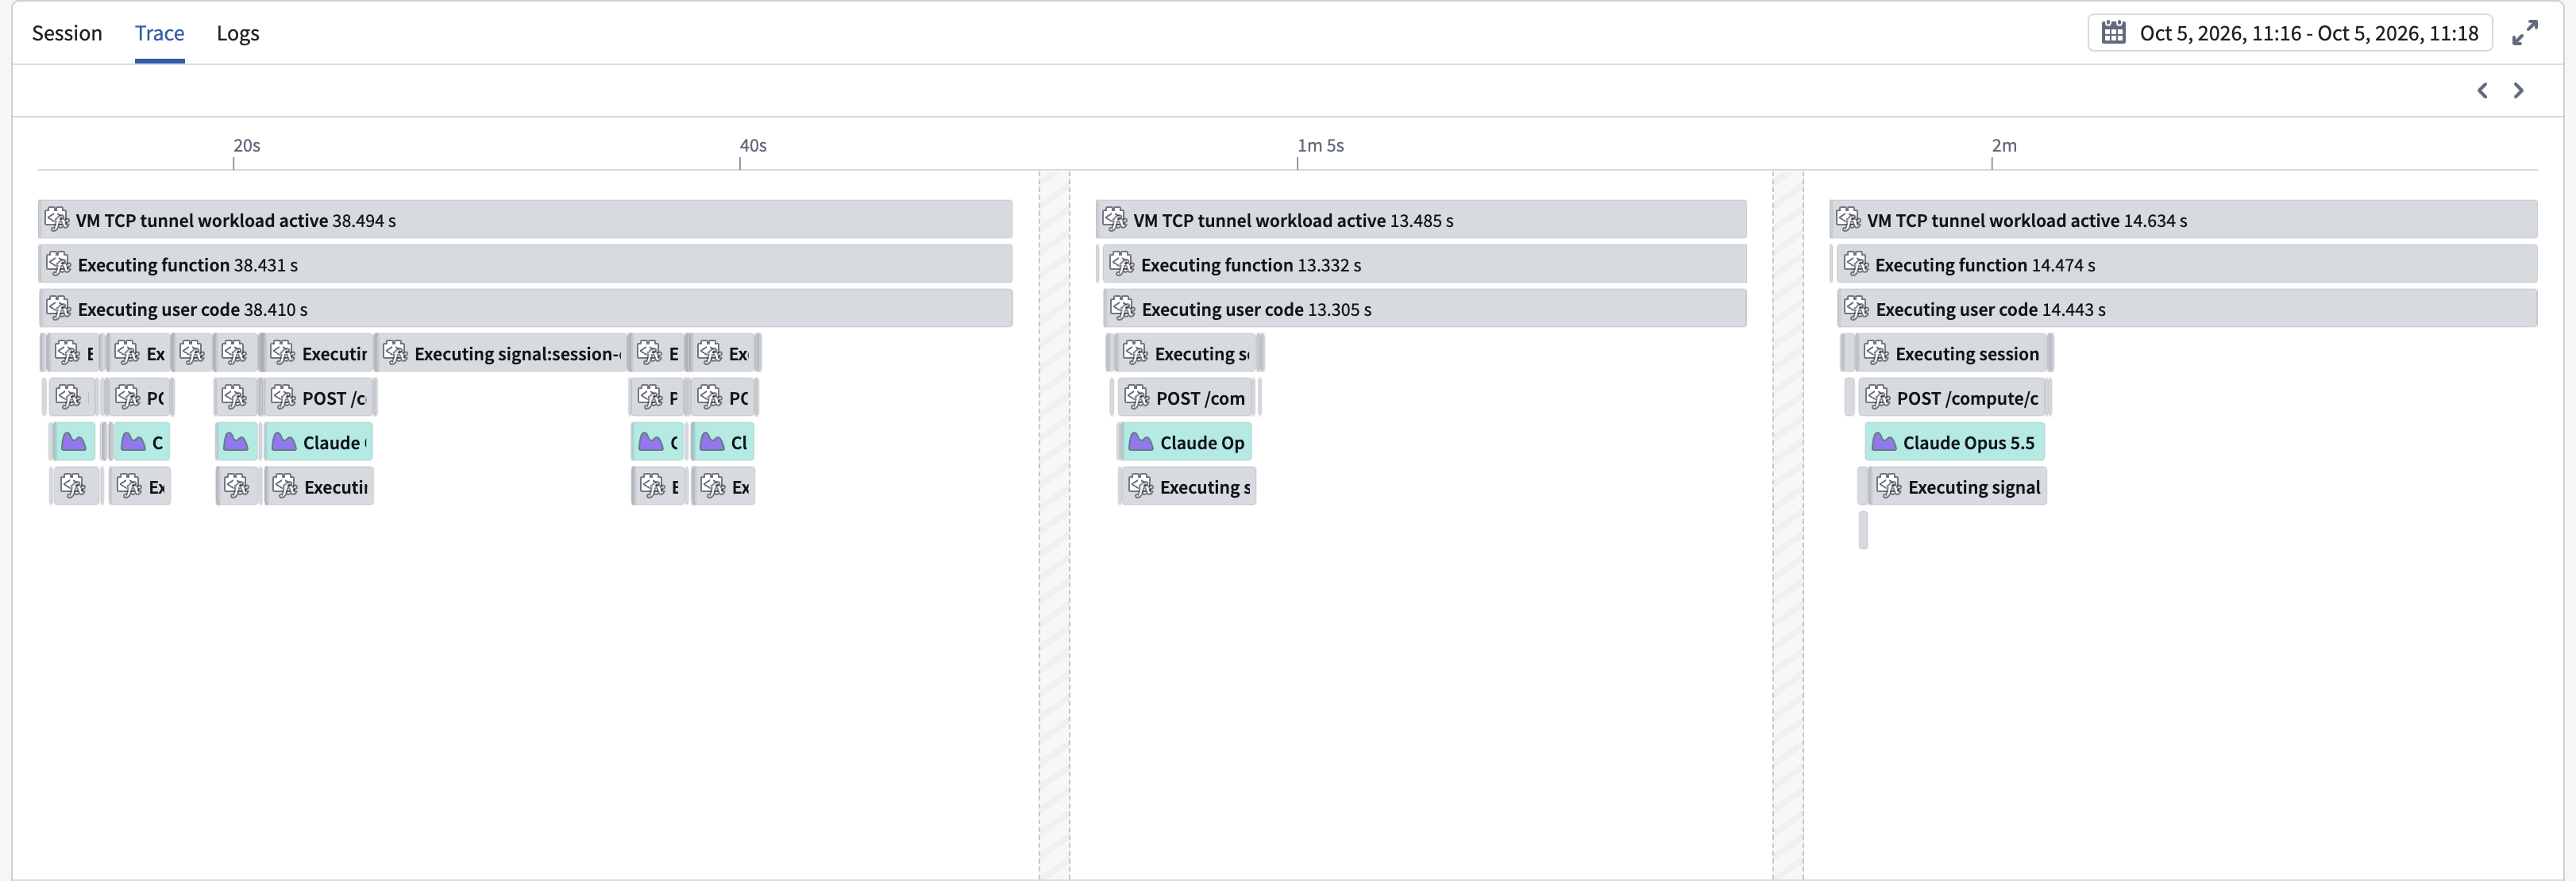Click icon of Executing user code 38.410 s span
The height and width of the screenshot is (881, 2576).
(59, 307)
